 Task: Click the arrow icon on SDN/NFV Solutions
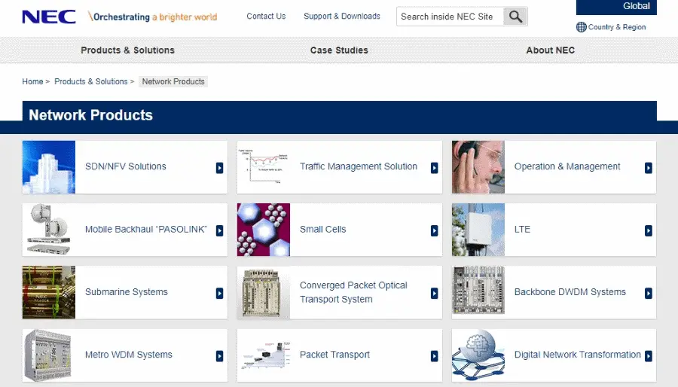[220, 168]
